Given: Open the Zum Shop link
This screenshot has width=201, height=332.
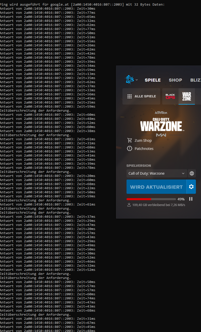Looking at the screenshot, I should [143, 141].
